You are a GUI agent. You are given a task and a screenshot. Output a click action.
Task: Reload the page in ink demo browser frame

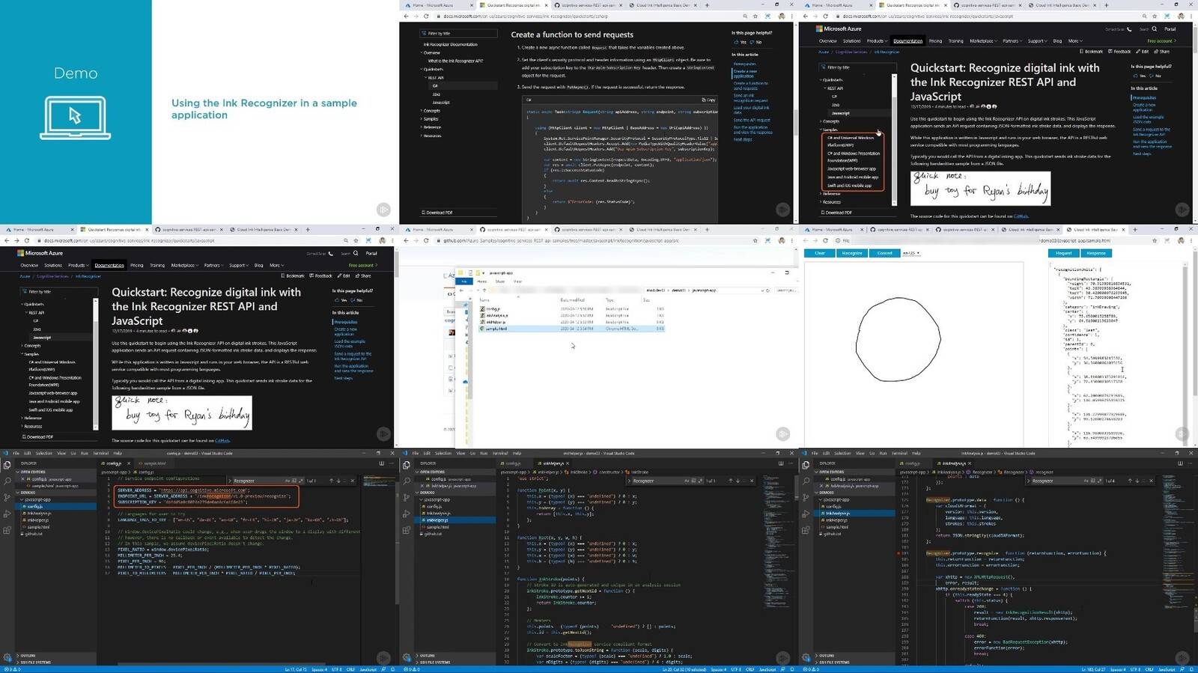tap(825, 240)
